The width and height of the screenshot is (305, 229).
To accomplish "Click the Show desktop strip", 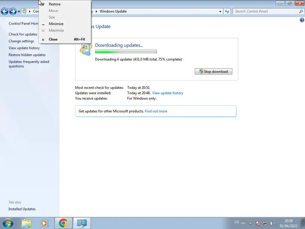I will pos(303,223).
